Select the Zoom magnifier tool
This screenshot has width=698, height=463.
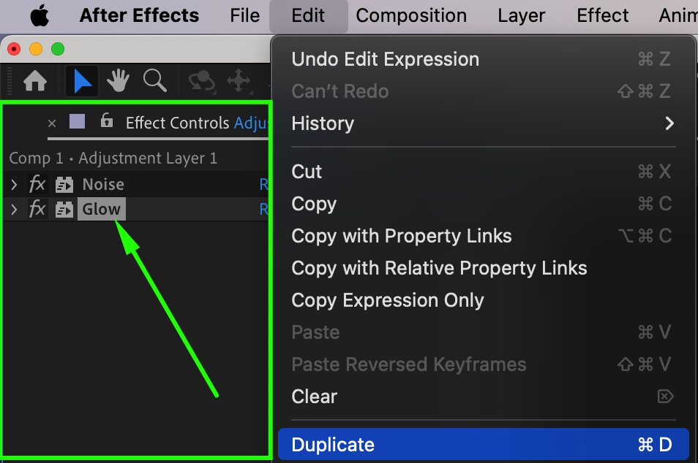click(155, 81)
